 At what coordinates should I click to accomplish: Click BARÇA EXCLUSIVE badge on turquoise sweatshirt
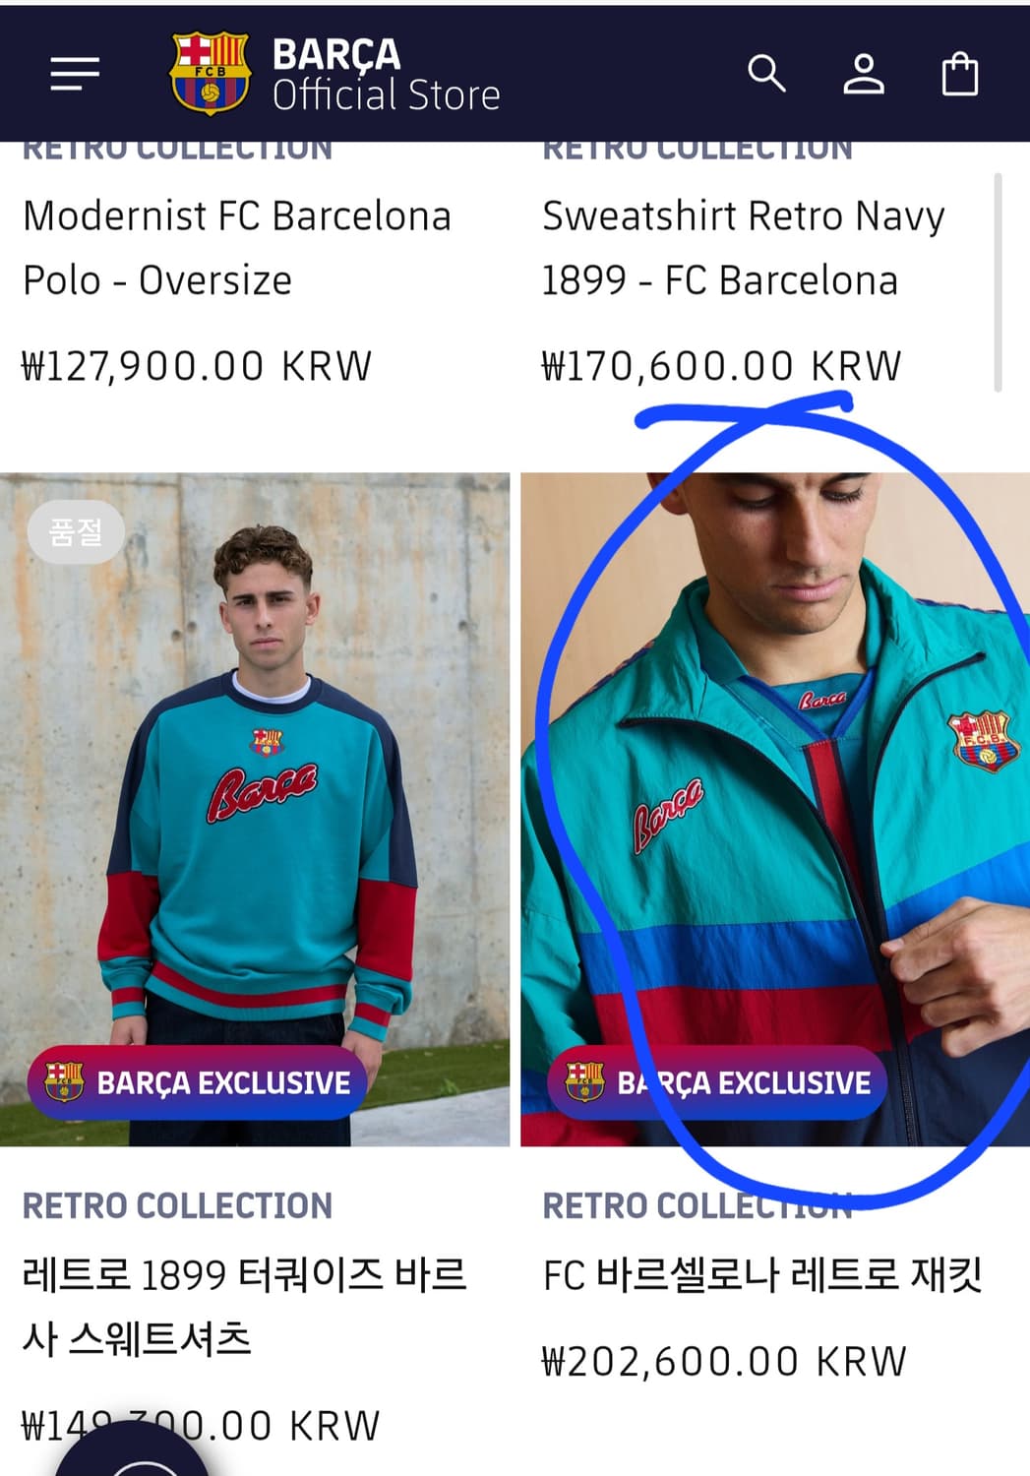pos(197,1082)
